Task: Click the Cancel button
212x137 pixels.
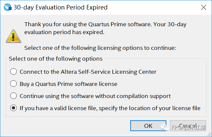Action: coord(188,126)
